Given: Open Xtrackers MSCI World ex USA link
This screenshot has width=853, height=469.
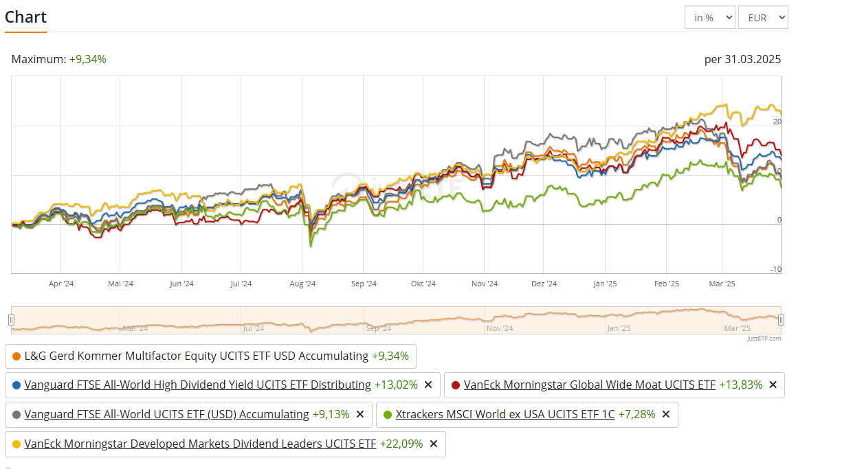Looking at the screenshot, I should click(x=505, y=414).
